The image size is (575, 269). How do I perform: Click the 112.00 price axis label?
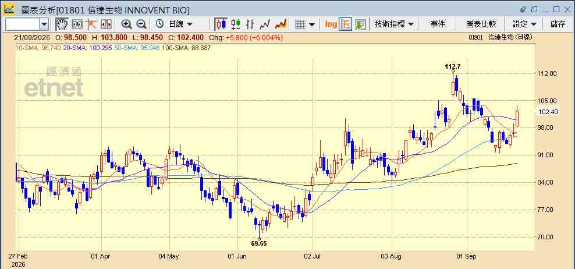coord(546,73)
